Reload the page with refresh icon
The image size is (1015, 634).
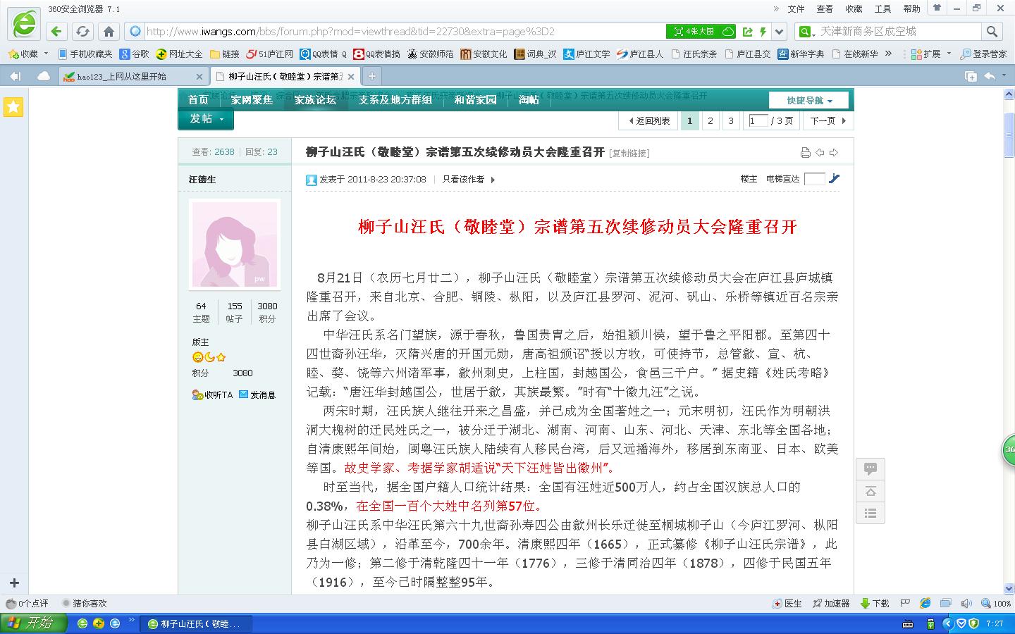(x=82, y=32)
